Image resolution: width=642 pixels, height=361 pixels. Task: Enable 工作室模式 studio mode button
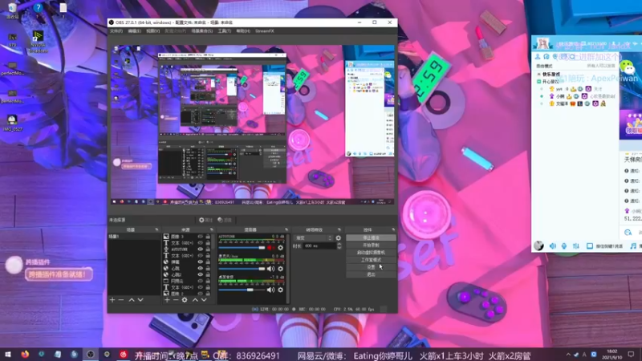point(371,260)
